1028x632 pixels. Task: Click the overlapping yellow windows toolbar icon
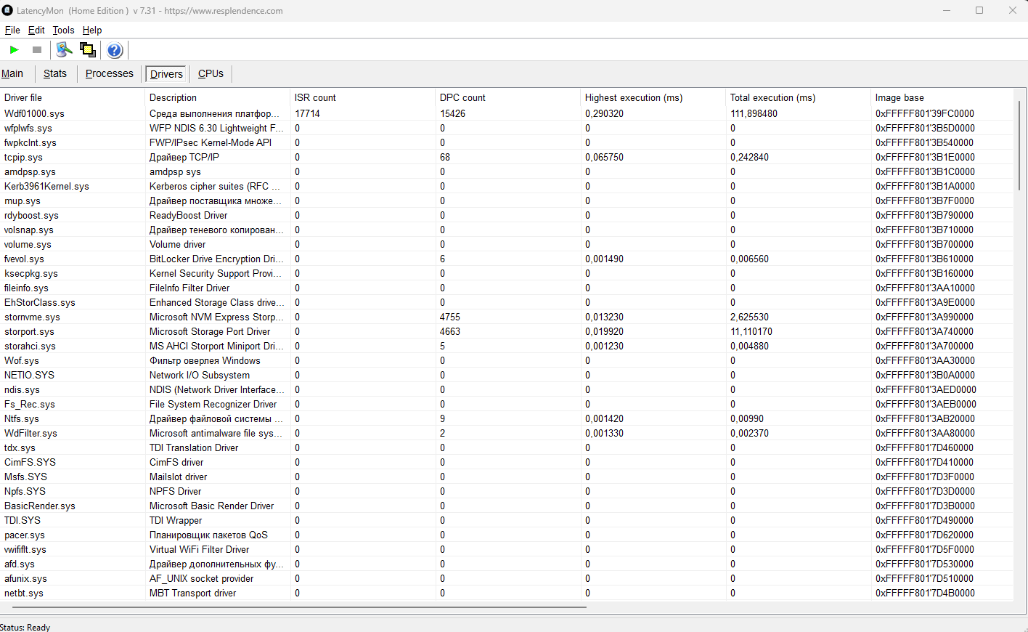[88, 50]
